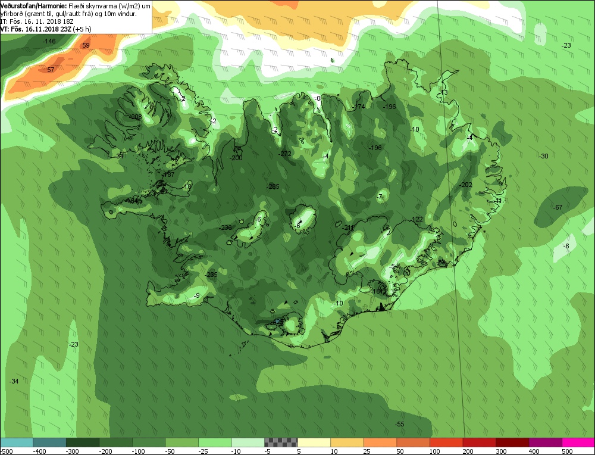The image size is (595, 455).
Task: Click the 400 legend scale label
Action: (534, 451)
